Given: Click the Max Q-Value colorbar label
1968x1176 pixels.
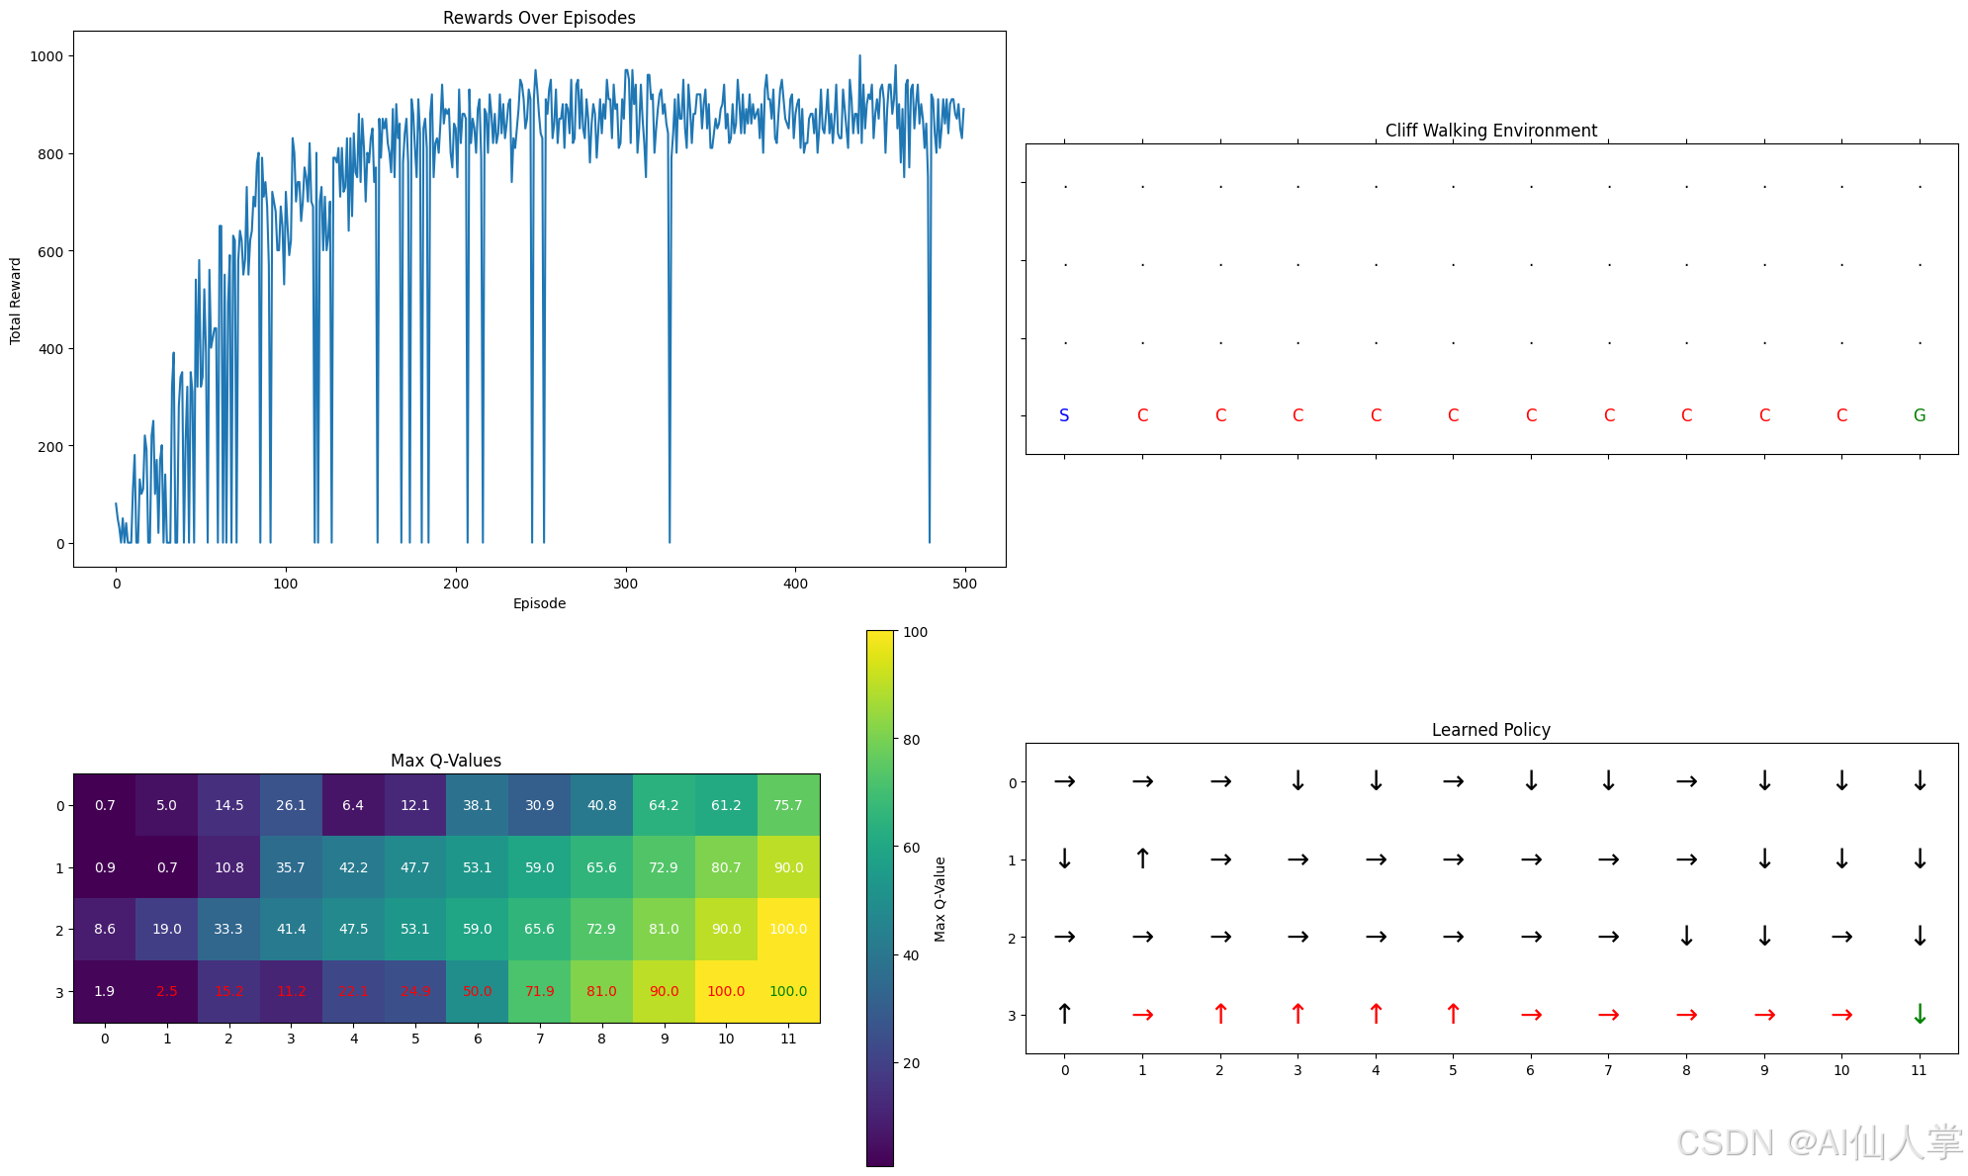Looking at the screenshot, I should (x=940, y=899).
